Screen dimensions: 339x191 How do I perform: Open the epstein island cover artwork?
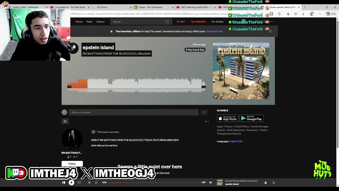coord(241,71)
